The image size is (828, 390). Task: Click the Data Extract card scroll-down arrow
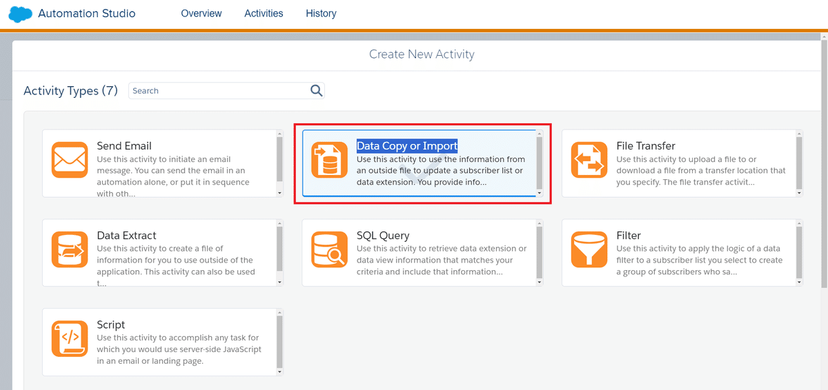coord(279,283)
